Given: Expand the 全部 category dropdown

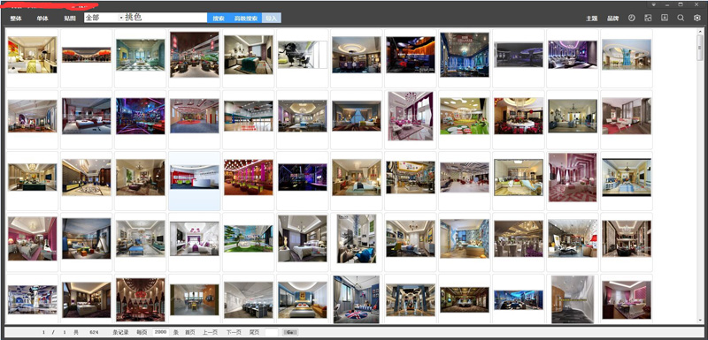Looking at the screenshot, I should coord(121,18).
